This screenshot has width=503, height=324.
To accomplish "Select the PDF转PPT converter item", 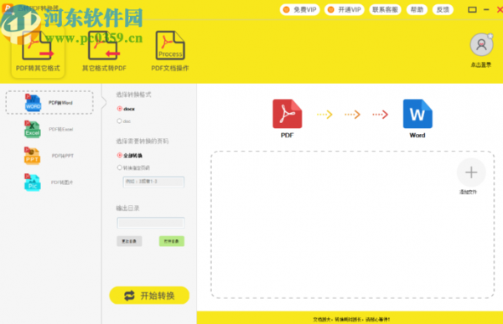I will (x=49, y=156).
